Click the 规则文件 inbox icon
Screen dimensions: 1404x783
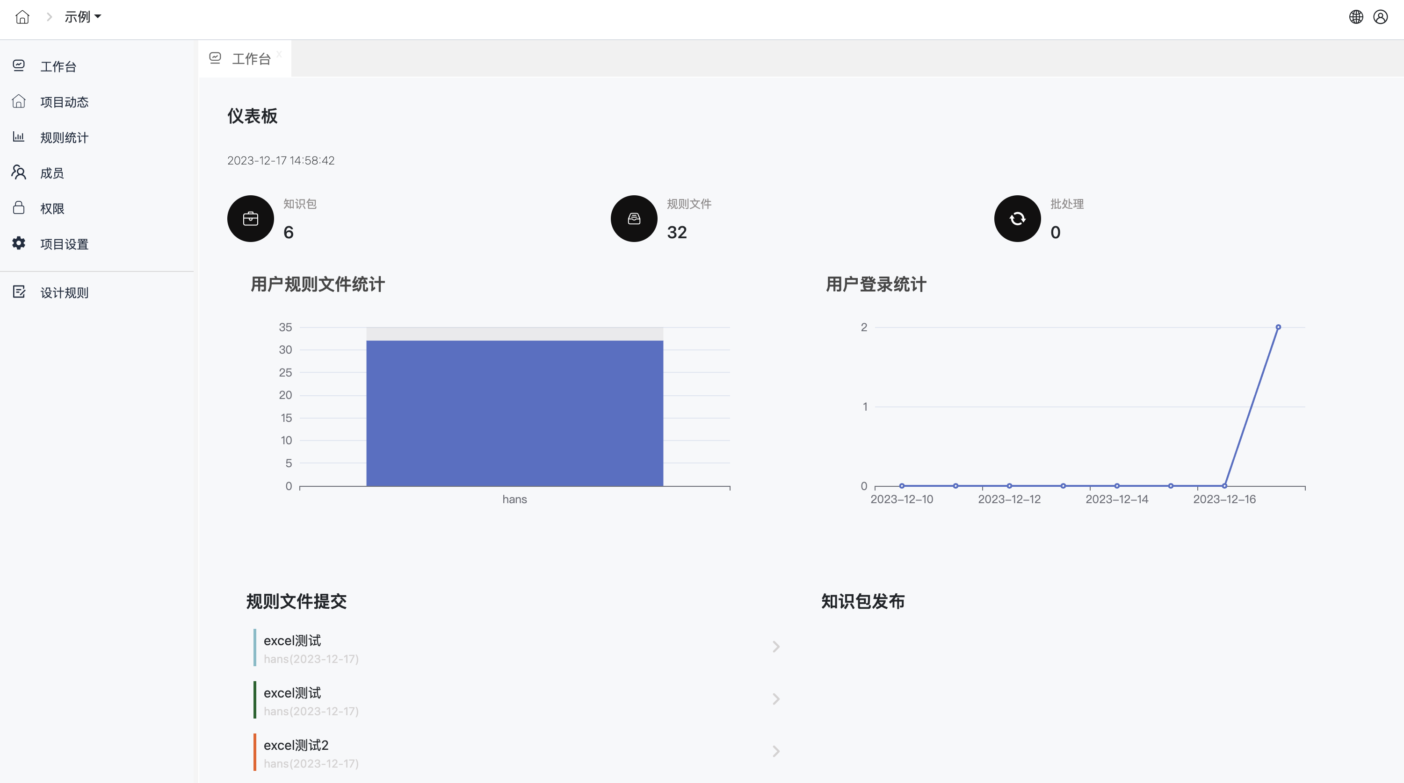634,219
